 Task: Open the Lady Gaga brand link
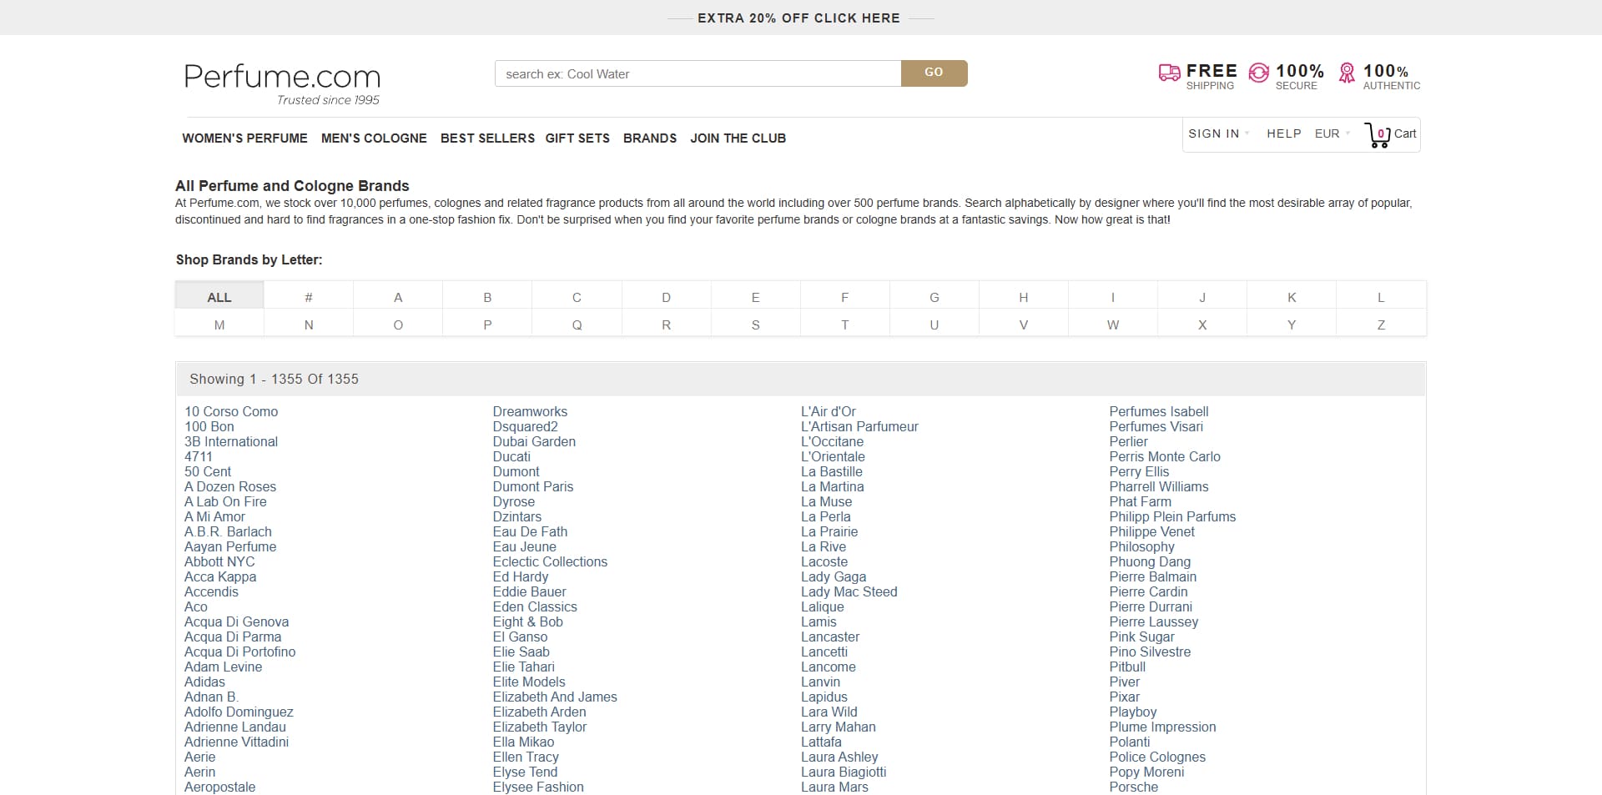pos(834,576)
